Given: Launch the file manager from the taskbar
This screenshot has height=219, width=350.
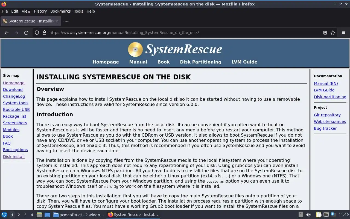Looking at the screenshot, I should (39, 215).
